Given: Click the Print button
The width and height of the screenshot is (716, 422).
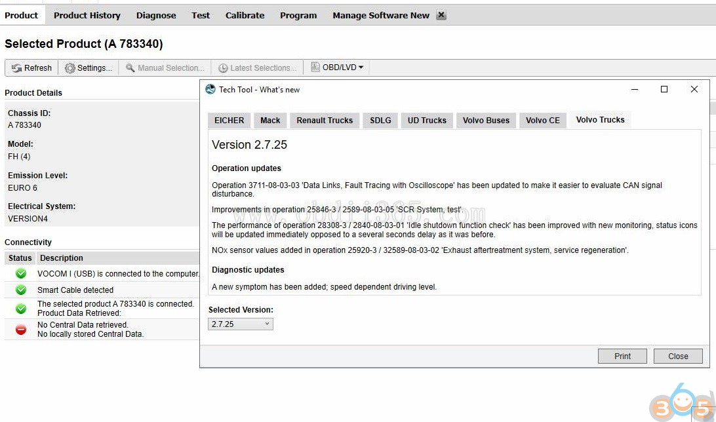Looking at the screenshot, I should pos(622,356).
